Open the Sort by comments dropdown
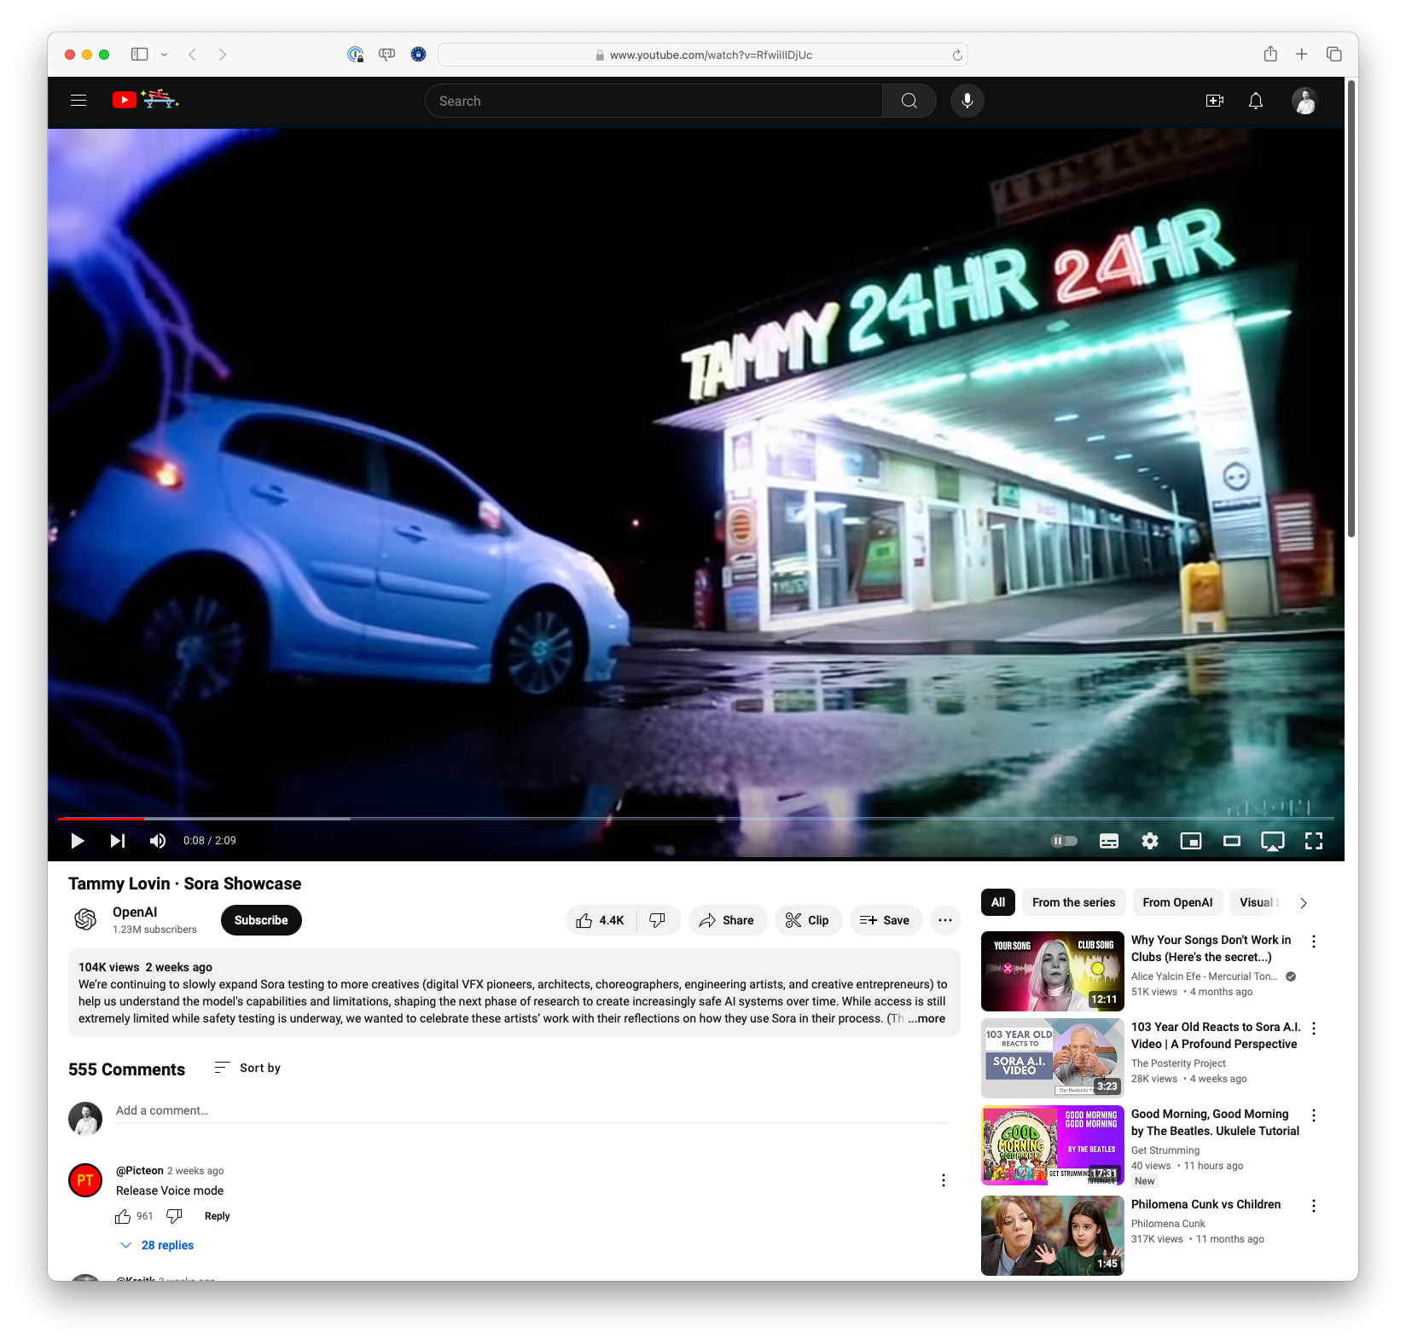The image size is (1406, 1344). pos(247,1068)
